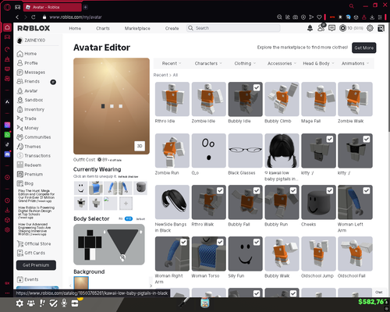Open Create in the top navigation
This screenshot has width=390, height=312.
tap(172, 28)
